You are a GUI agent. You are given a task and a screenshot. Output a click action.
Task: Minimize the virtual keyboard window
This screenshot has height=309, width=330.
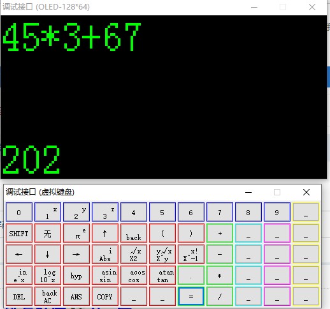[248, 192]
